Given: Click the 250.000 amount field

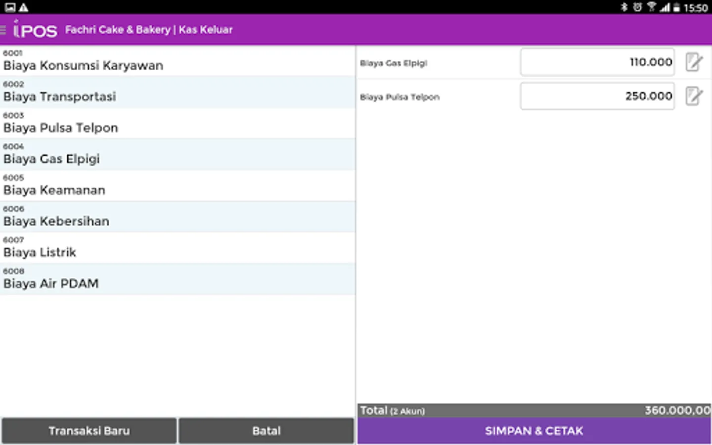Looking at the screenshot, I should [597, 96].
